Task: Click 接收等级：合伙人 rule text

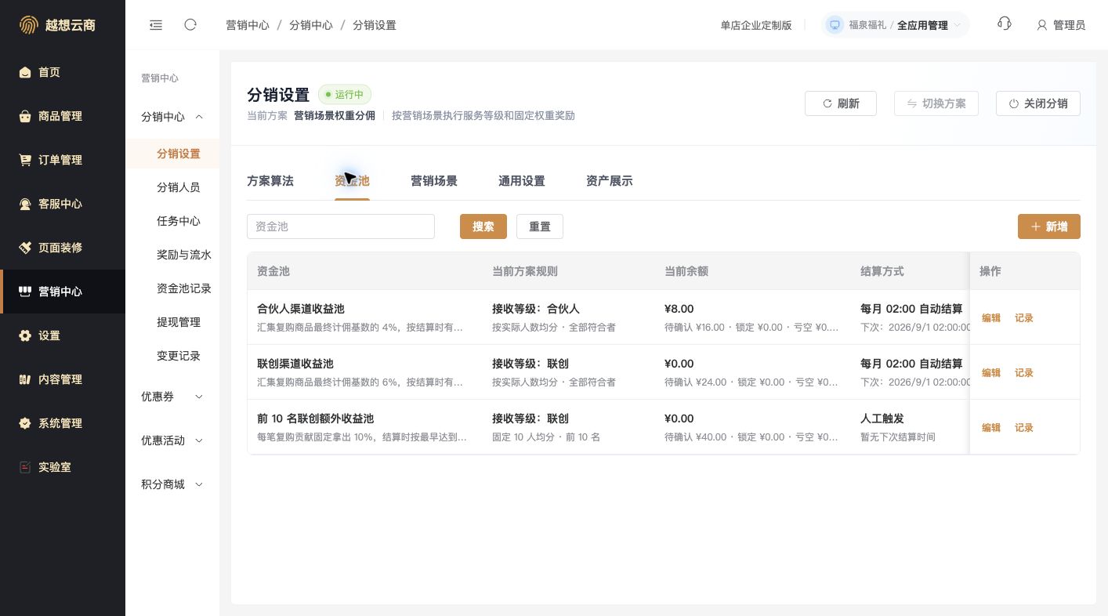Action: (536, 309)
